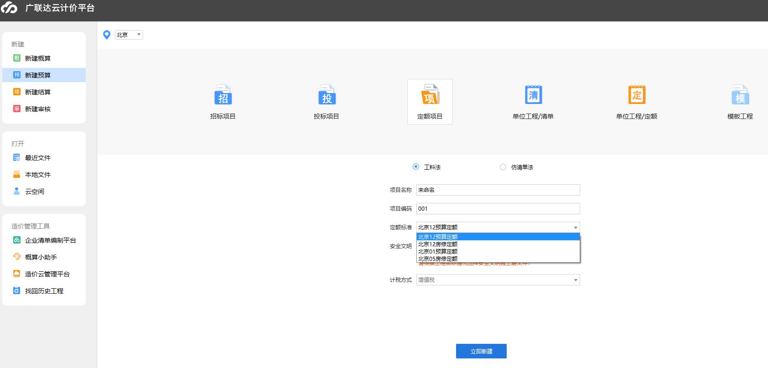Select the 单位工程/定额 icon
Viewport: 768px width, 368px height.
[x=637, y=95]
